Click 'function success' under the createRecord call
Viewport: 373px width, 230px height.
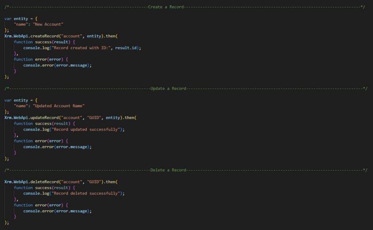coord(32,42)
